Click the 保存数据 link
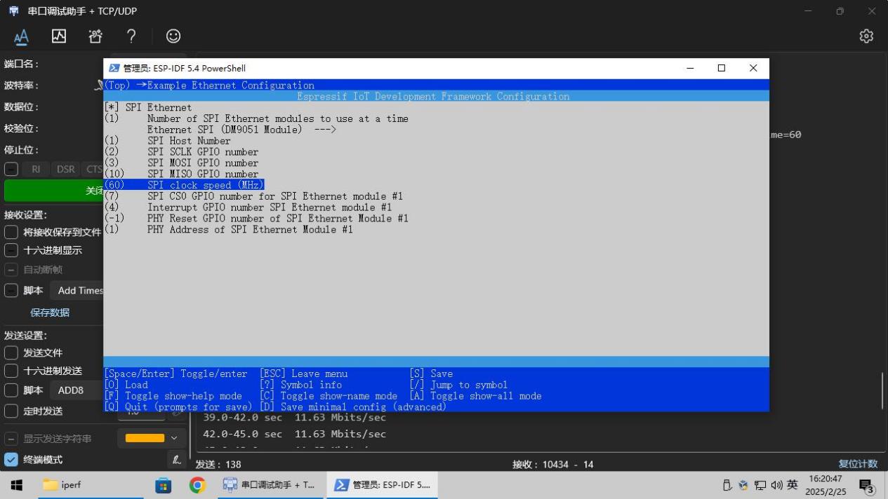 [50, 313]
